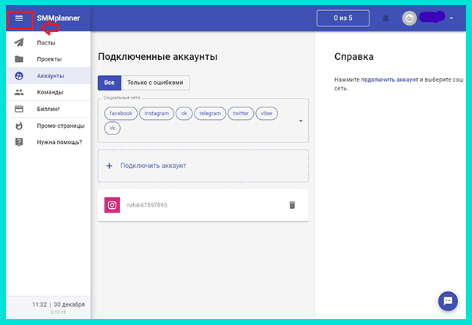Follow the подключить аккаунт help link
Viewport: 472px width, 325px height.
click(x=389, y=80)
